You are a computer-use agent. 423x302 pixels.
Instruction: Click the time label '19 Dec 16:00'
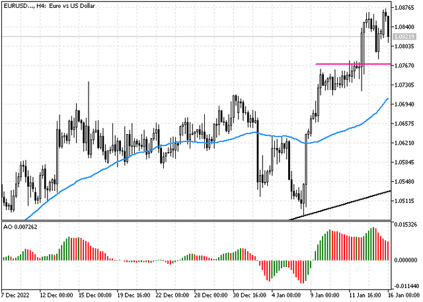click(134, 295)
